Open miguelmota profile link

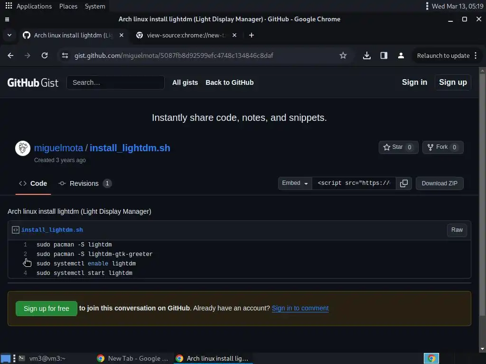point(58,148)
